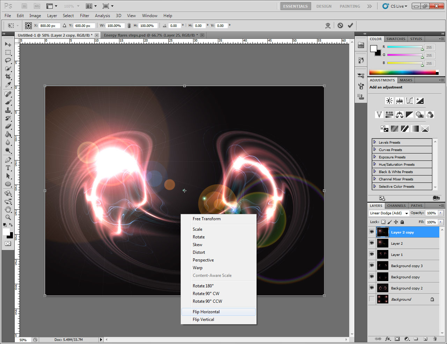Show the Background layer
This screenshot has height=344, width=447.
372,299
